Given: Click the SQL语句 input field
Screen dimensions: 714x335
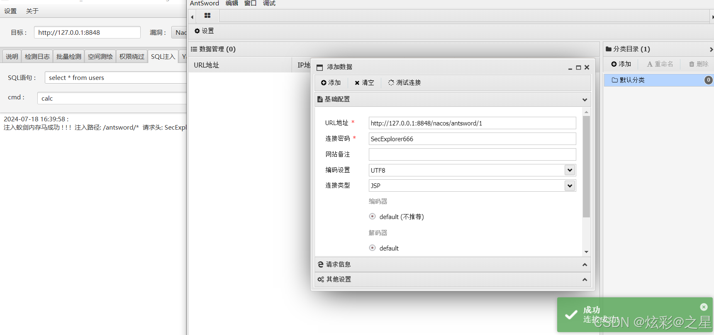Looking at the screenshot, I should click(x=116, y=77).
